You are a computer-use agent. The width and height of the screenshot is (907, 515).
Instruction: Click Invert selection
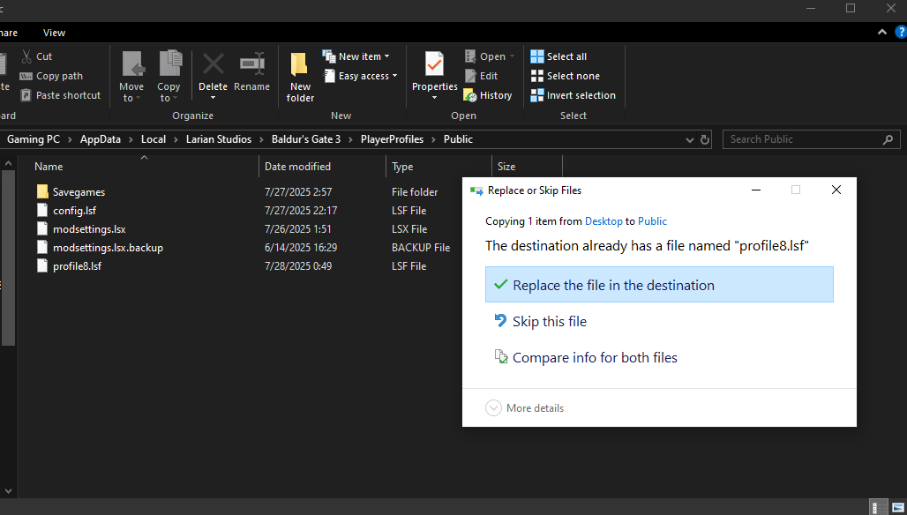click(x=573, y=95)
